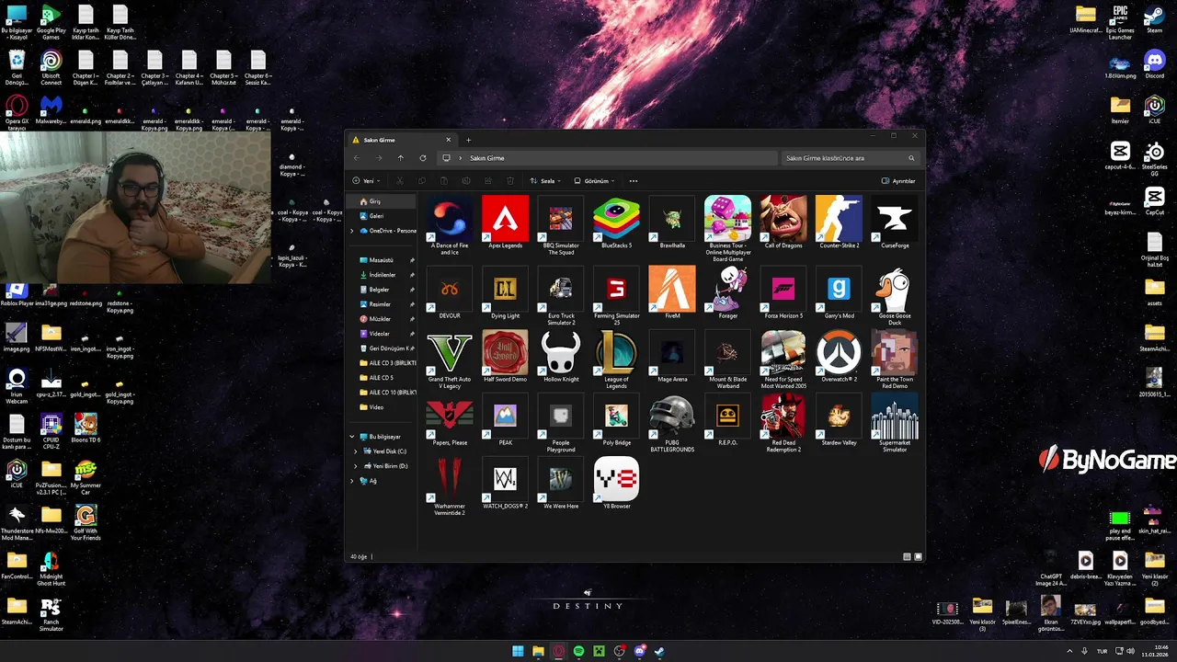Screen dimensions: 1177x662
Task: Select the Epic Games Launcher desktop icon
Action: pos(1120,23)
